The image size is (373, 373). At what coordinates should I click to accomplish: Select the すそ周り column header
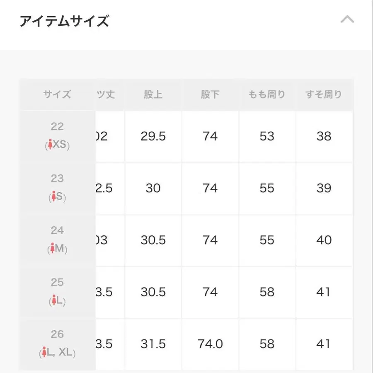(x=325, y=94)
